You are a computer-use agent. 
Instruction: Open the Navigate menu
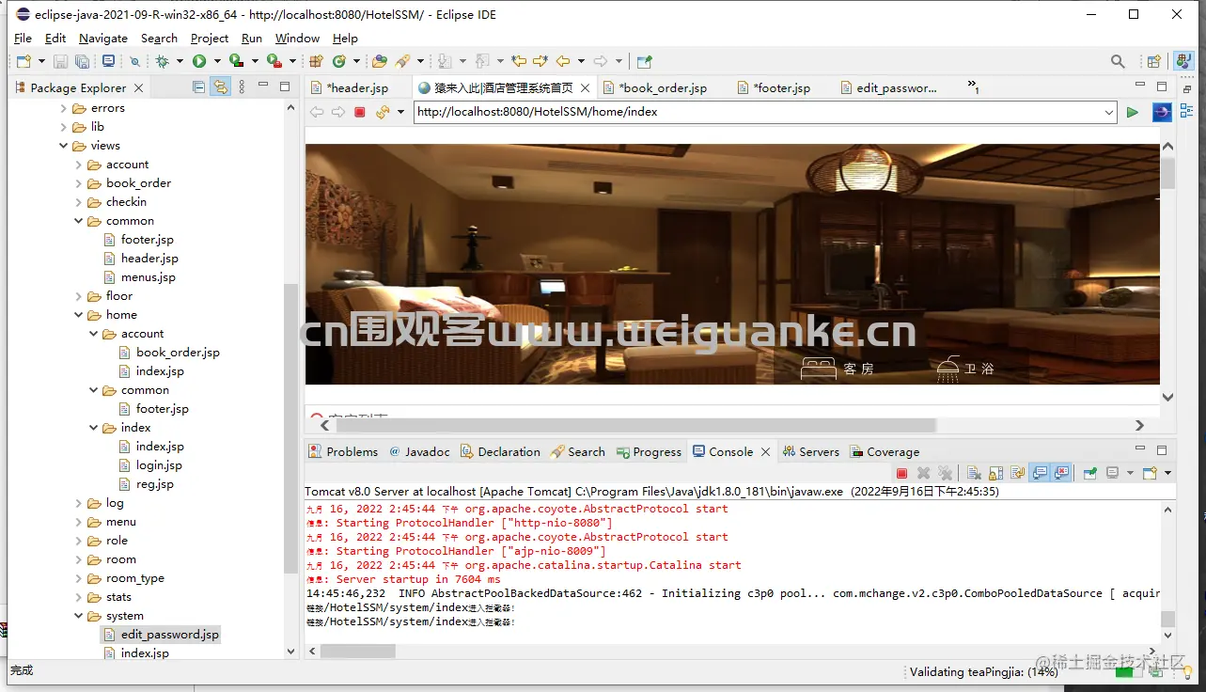click(x=103, y=39)
